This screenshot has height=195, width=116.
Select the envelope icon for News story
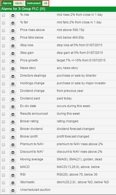(x=13, y=69)
